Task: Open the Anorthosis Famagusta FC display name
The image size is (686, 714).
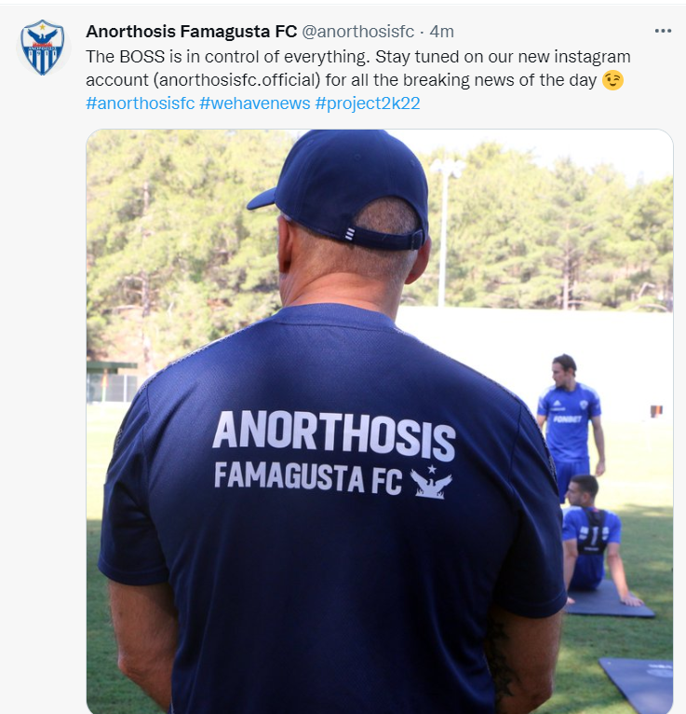Action: click(x=192, y=32)
